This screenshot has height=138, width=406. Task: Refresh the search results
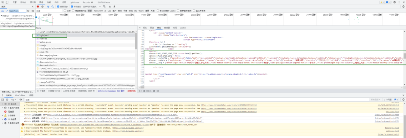28,11
